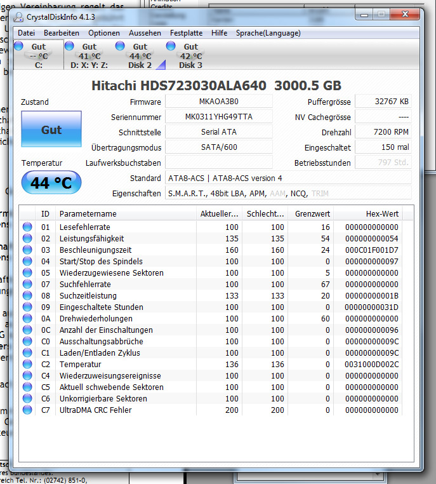Image resolution: width=436 pixels, height=484 pixels.
Task: Click the Hex-Wert column header
Action: point(368,213)
